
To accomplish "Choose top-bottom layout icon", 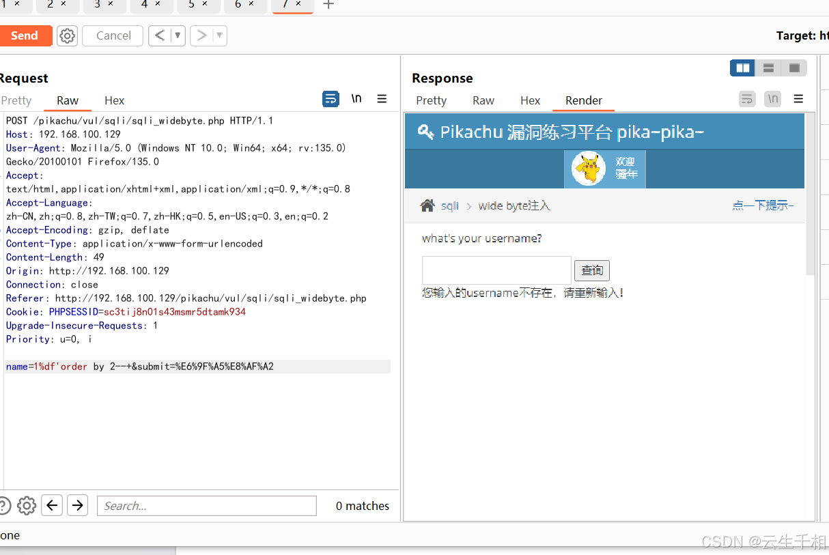I will click(x=768, y=68).
